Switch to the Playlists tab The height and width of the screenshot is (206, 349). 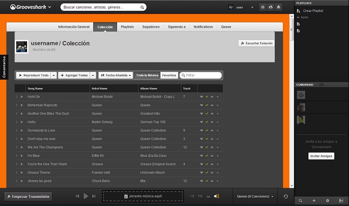[127, 27]
